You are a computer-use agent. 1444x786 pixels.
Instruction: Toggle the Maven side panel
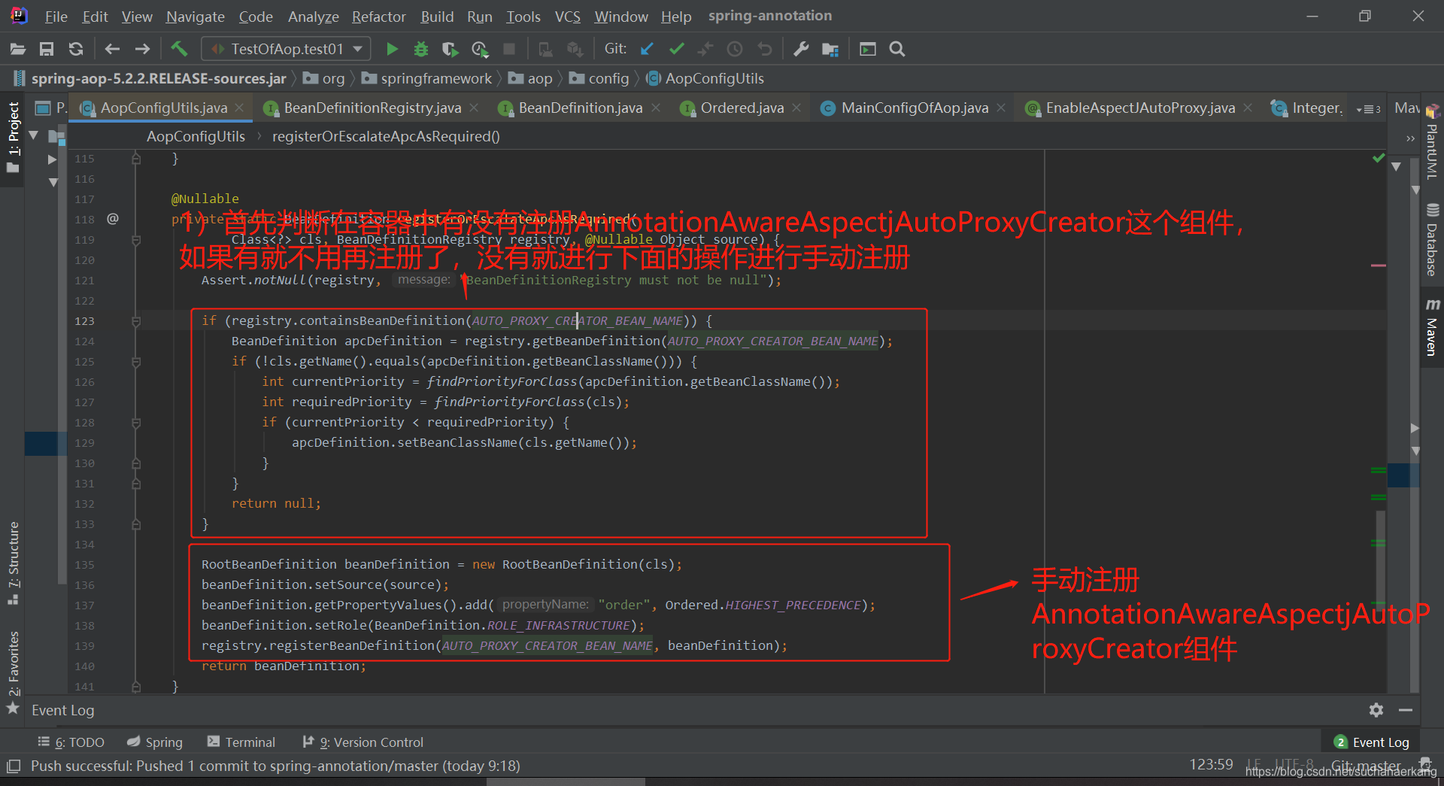click(1432, 327)
